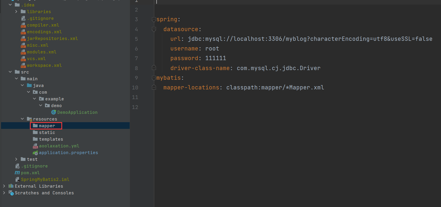This screenshot has width=441, height=207.
Task: Click the password value 111111
Action: tap(216, 58)
